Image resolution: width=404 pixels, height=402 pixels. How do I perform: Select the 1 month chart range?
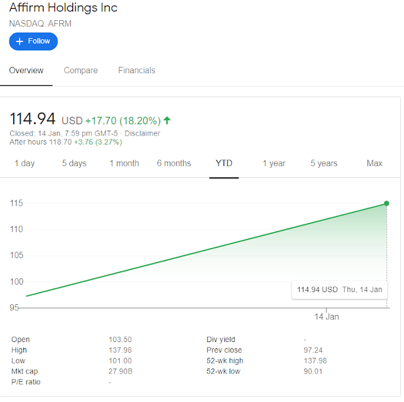[124, 163]
